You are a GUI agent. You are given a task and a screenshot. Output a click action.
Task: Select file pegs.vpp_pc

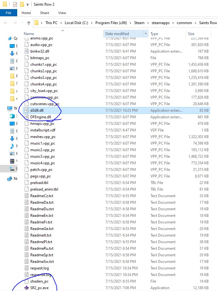[41, 176]
